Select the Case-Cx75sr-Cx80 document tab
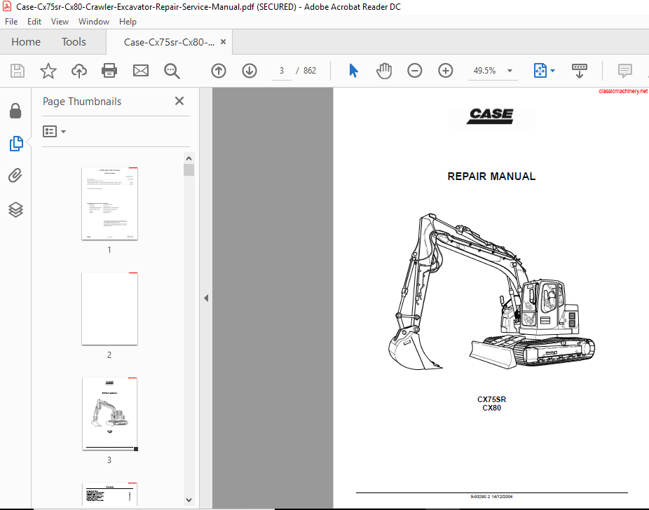Image resolution: width=649 pixels, height=510 pixels. (x=169, y=42)
